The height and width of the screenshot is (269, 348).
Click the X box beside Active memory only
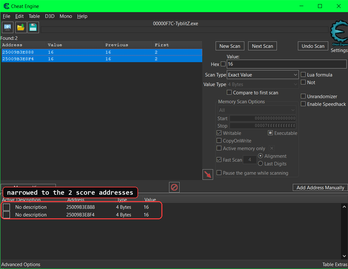pos(272,148)
